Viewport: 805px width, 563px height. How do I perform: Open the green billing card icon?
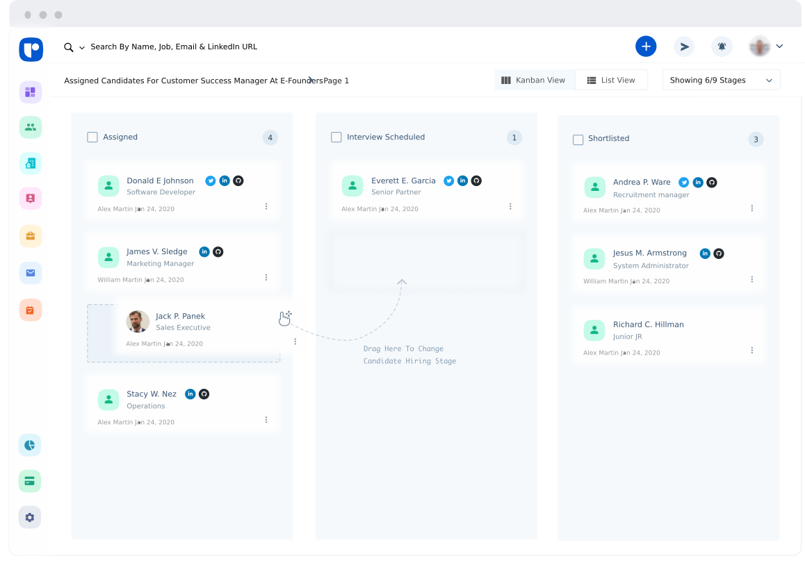pyautogui.click(x=30, y=481)
